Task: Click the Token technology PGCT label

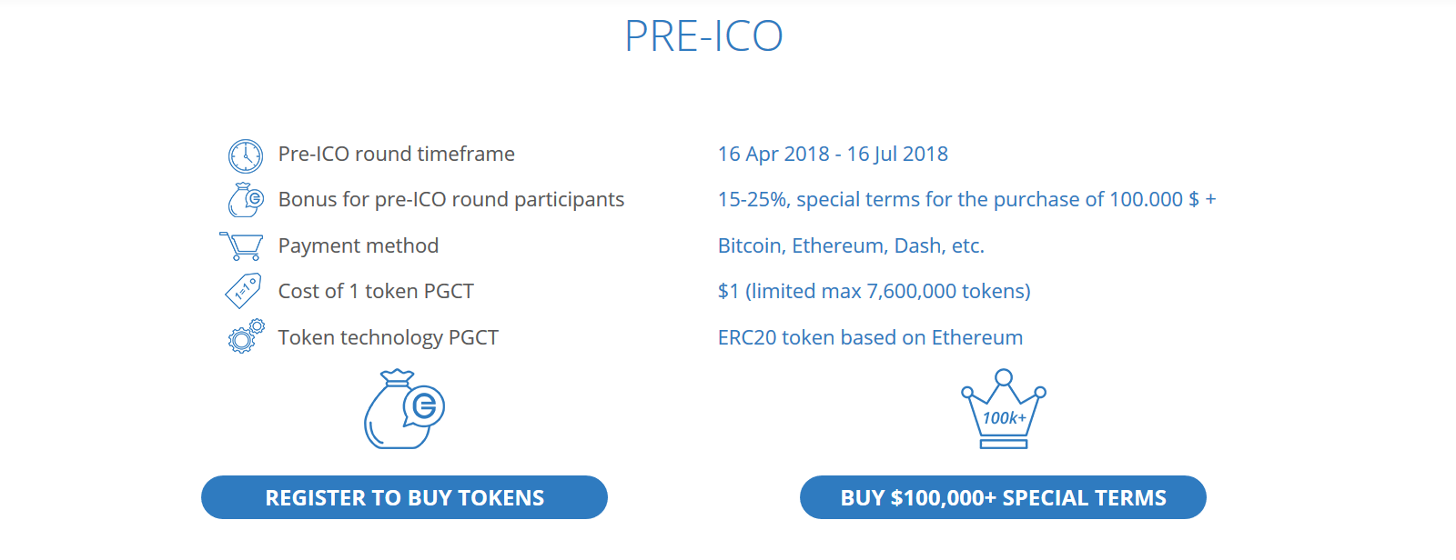Action: [x=389, y=337]
